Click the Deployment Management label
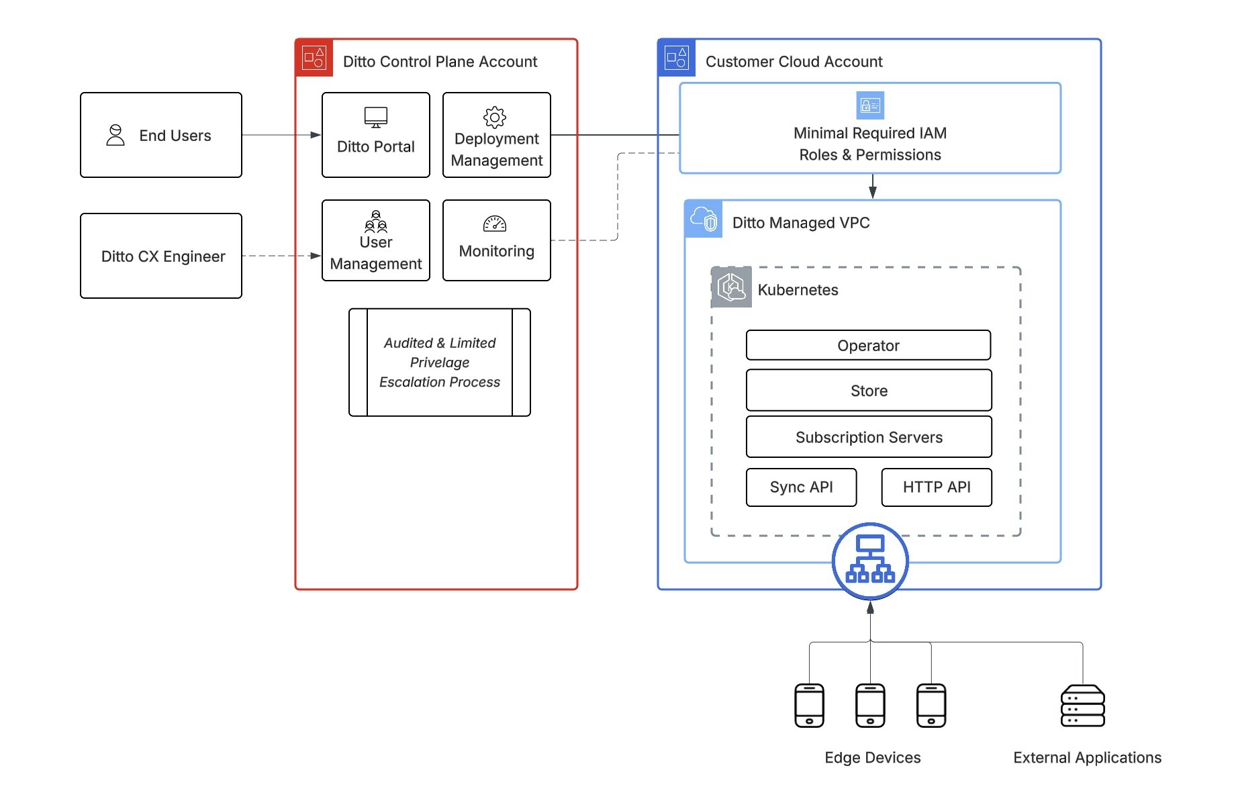1234x807 pixels. [x=497, y=150]
